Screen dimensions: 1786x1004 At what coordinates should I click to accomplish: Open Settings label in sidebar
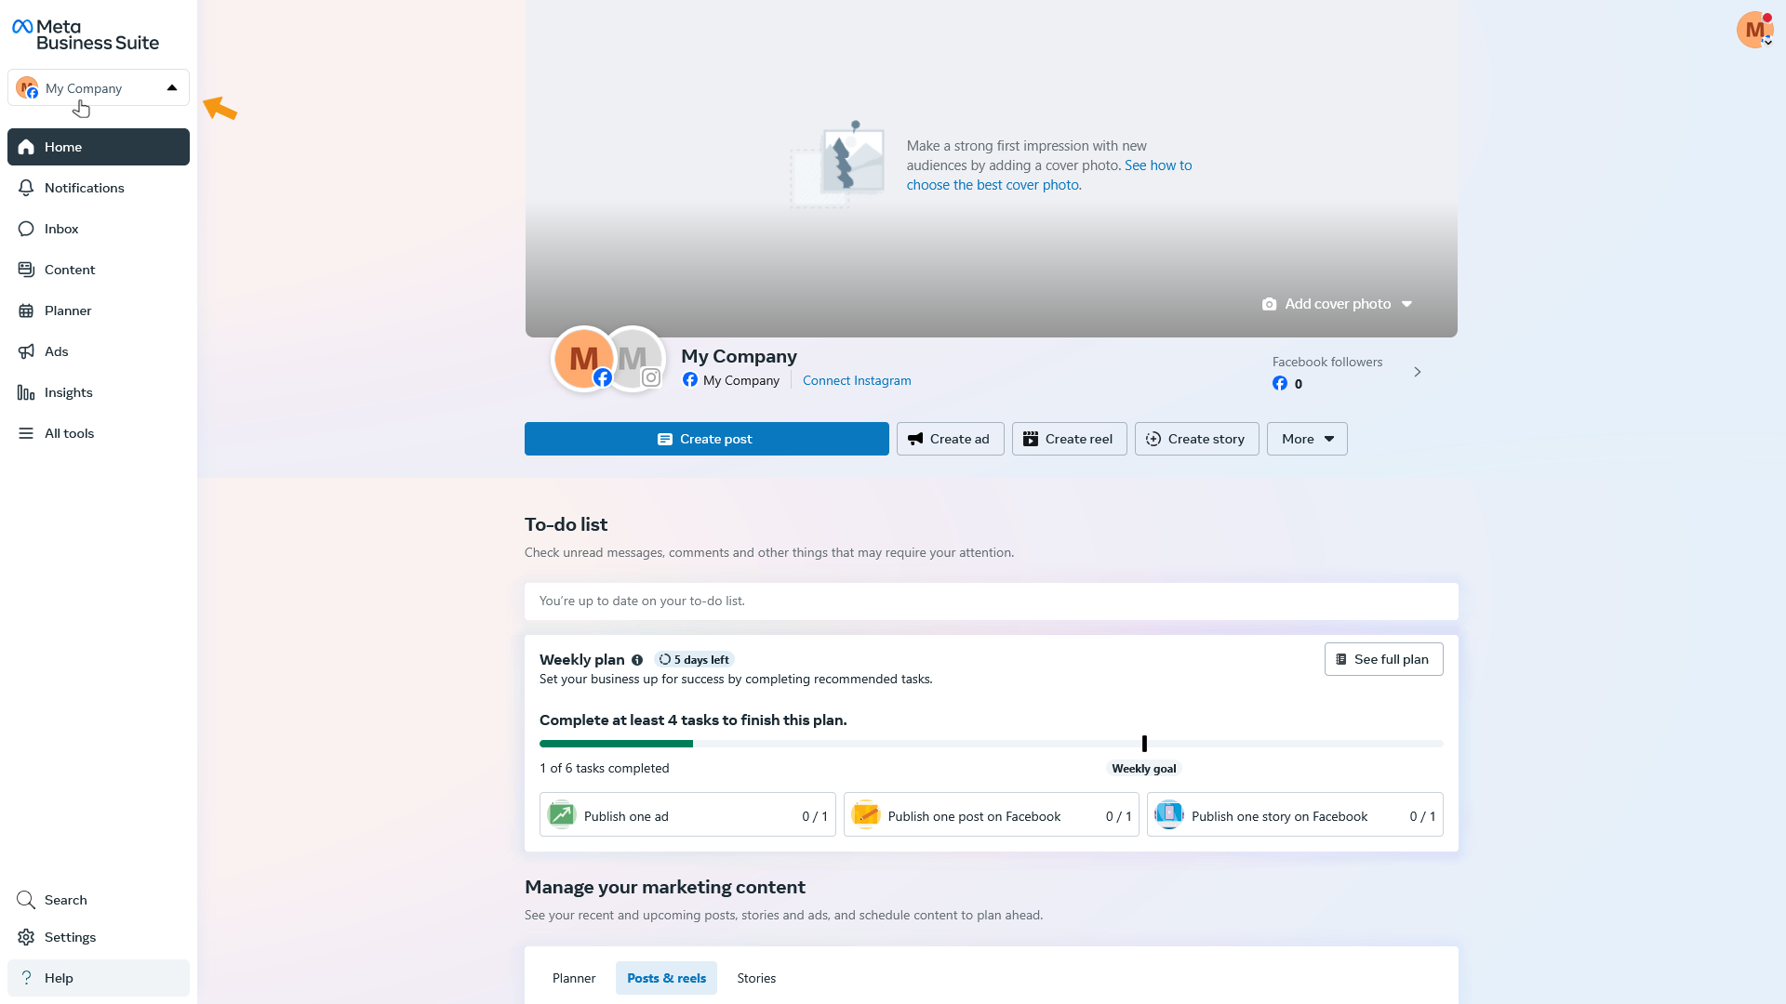point(71,937)
